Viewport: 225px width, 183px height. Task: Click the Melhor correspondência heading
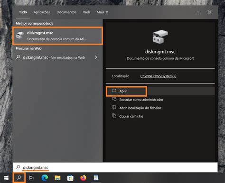(x=35, y=23)
